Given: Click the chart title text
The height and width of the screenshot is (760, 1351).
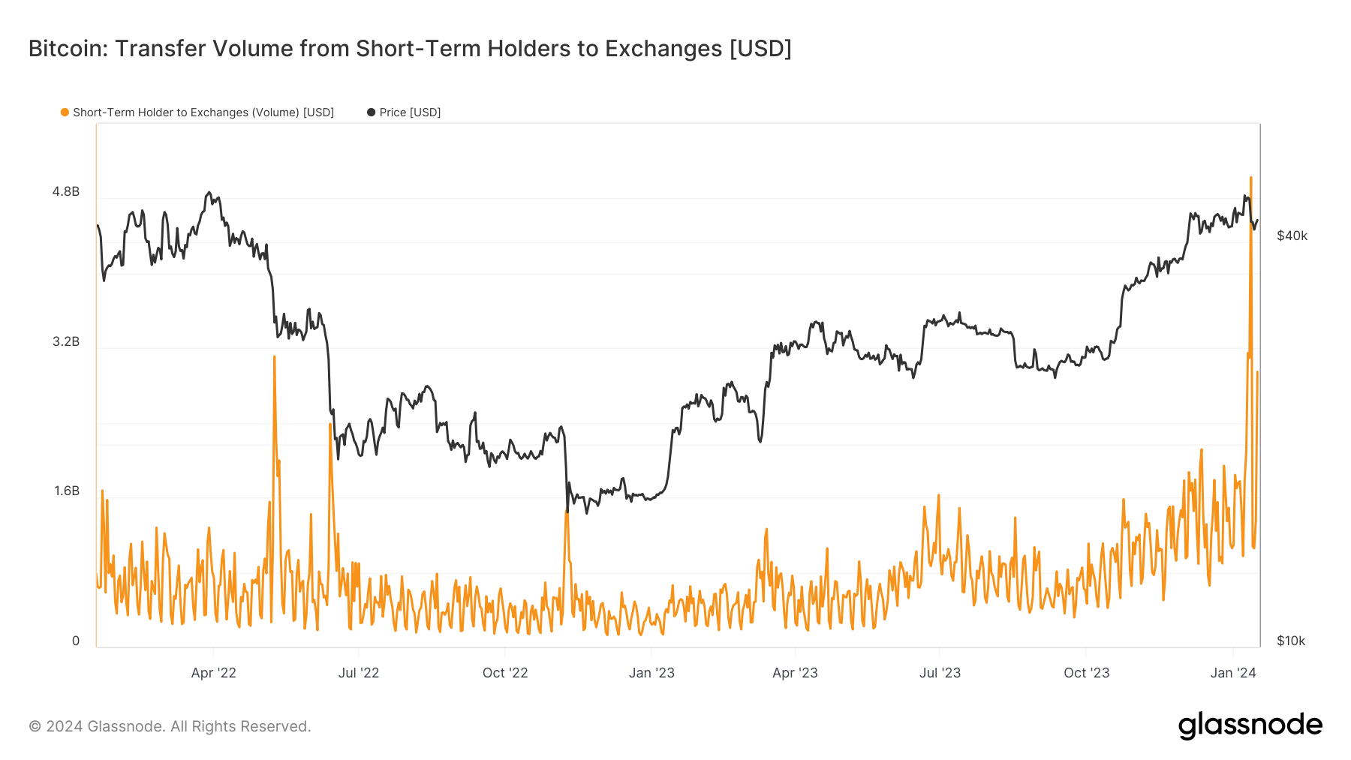Looking at the screenshot, I should pos(410,49).
